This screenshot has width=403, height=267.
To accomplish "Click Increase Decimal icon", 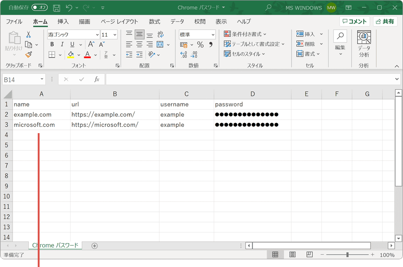I will pyautogui.click(x=184, y=54).
